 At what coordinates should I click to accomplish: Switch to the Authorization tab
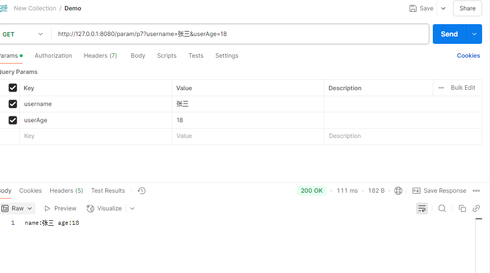tap(53, 56)
